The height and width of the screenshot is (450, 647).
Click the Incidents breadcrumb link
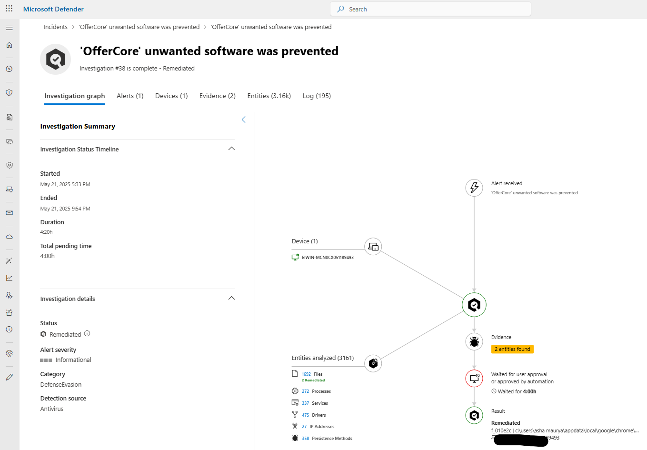tap(56, 27)
